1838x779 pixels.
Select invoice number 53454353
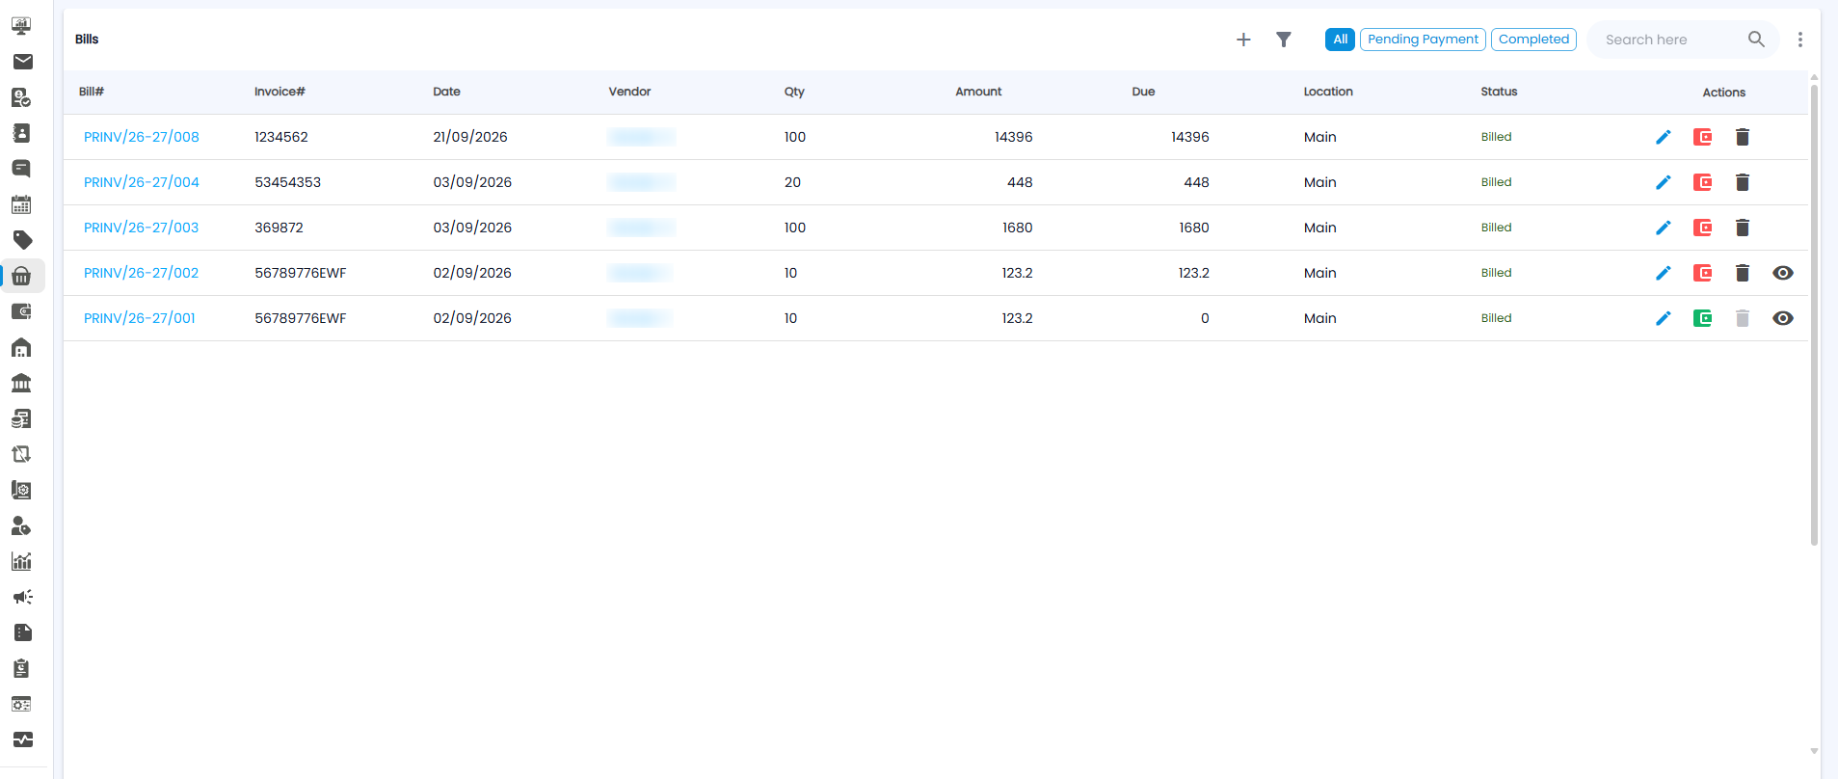pyautogui.click(x=287, y=182)
